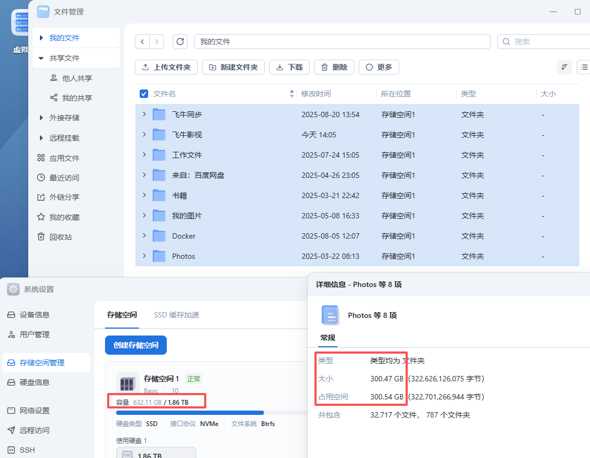Toggle sort on the 文件名 column
The height and width of the screenshot is (458, 590).
click(x=292, y=94)
